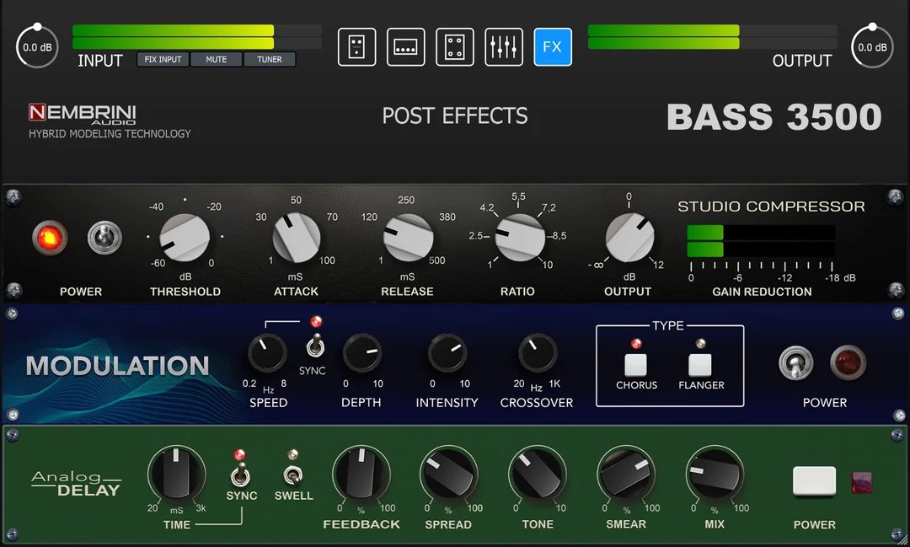Image resolution: width=910 pixels, height=547 pixels.
Task: Click the Modulation DEPTH knob
Action: [362, 353]
